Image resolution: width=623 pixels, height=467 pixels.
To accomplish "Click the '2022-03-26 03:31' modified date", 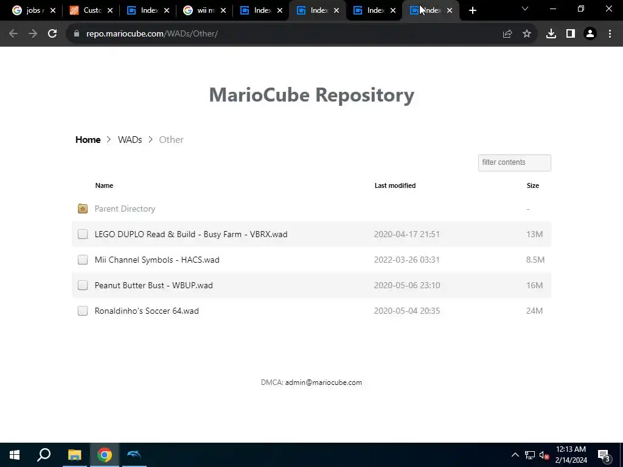I will [x=407, y=260].
